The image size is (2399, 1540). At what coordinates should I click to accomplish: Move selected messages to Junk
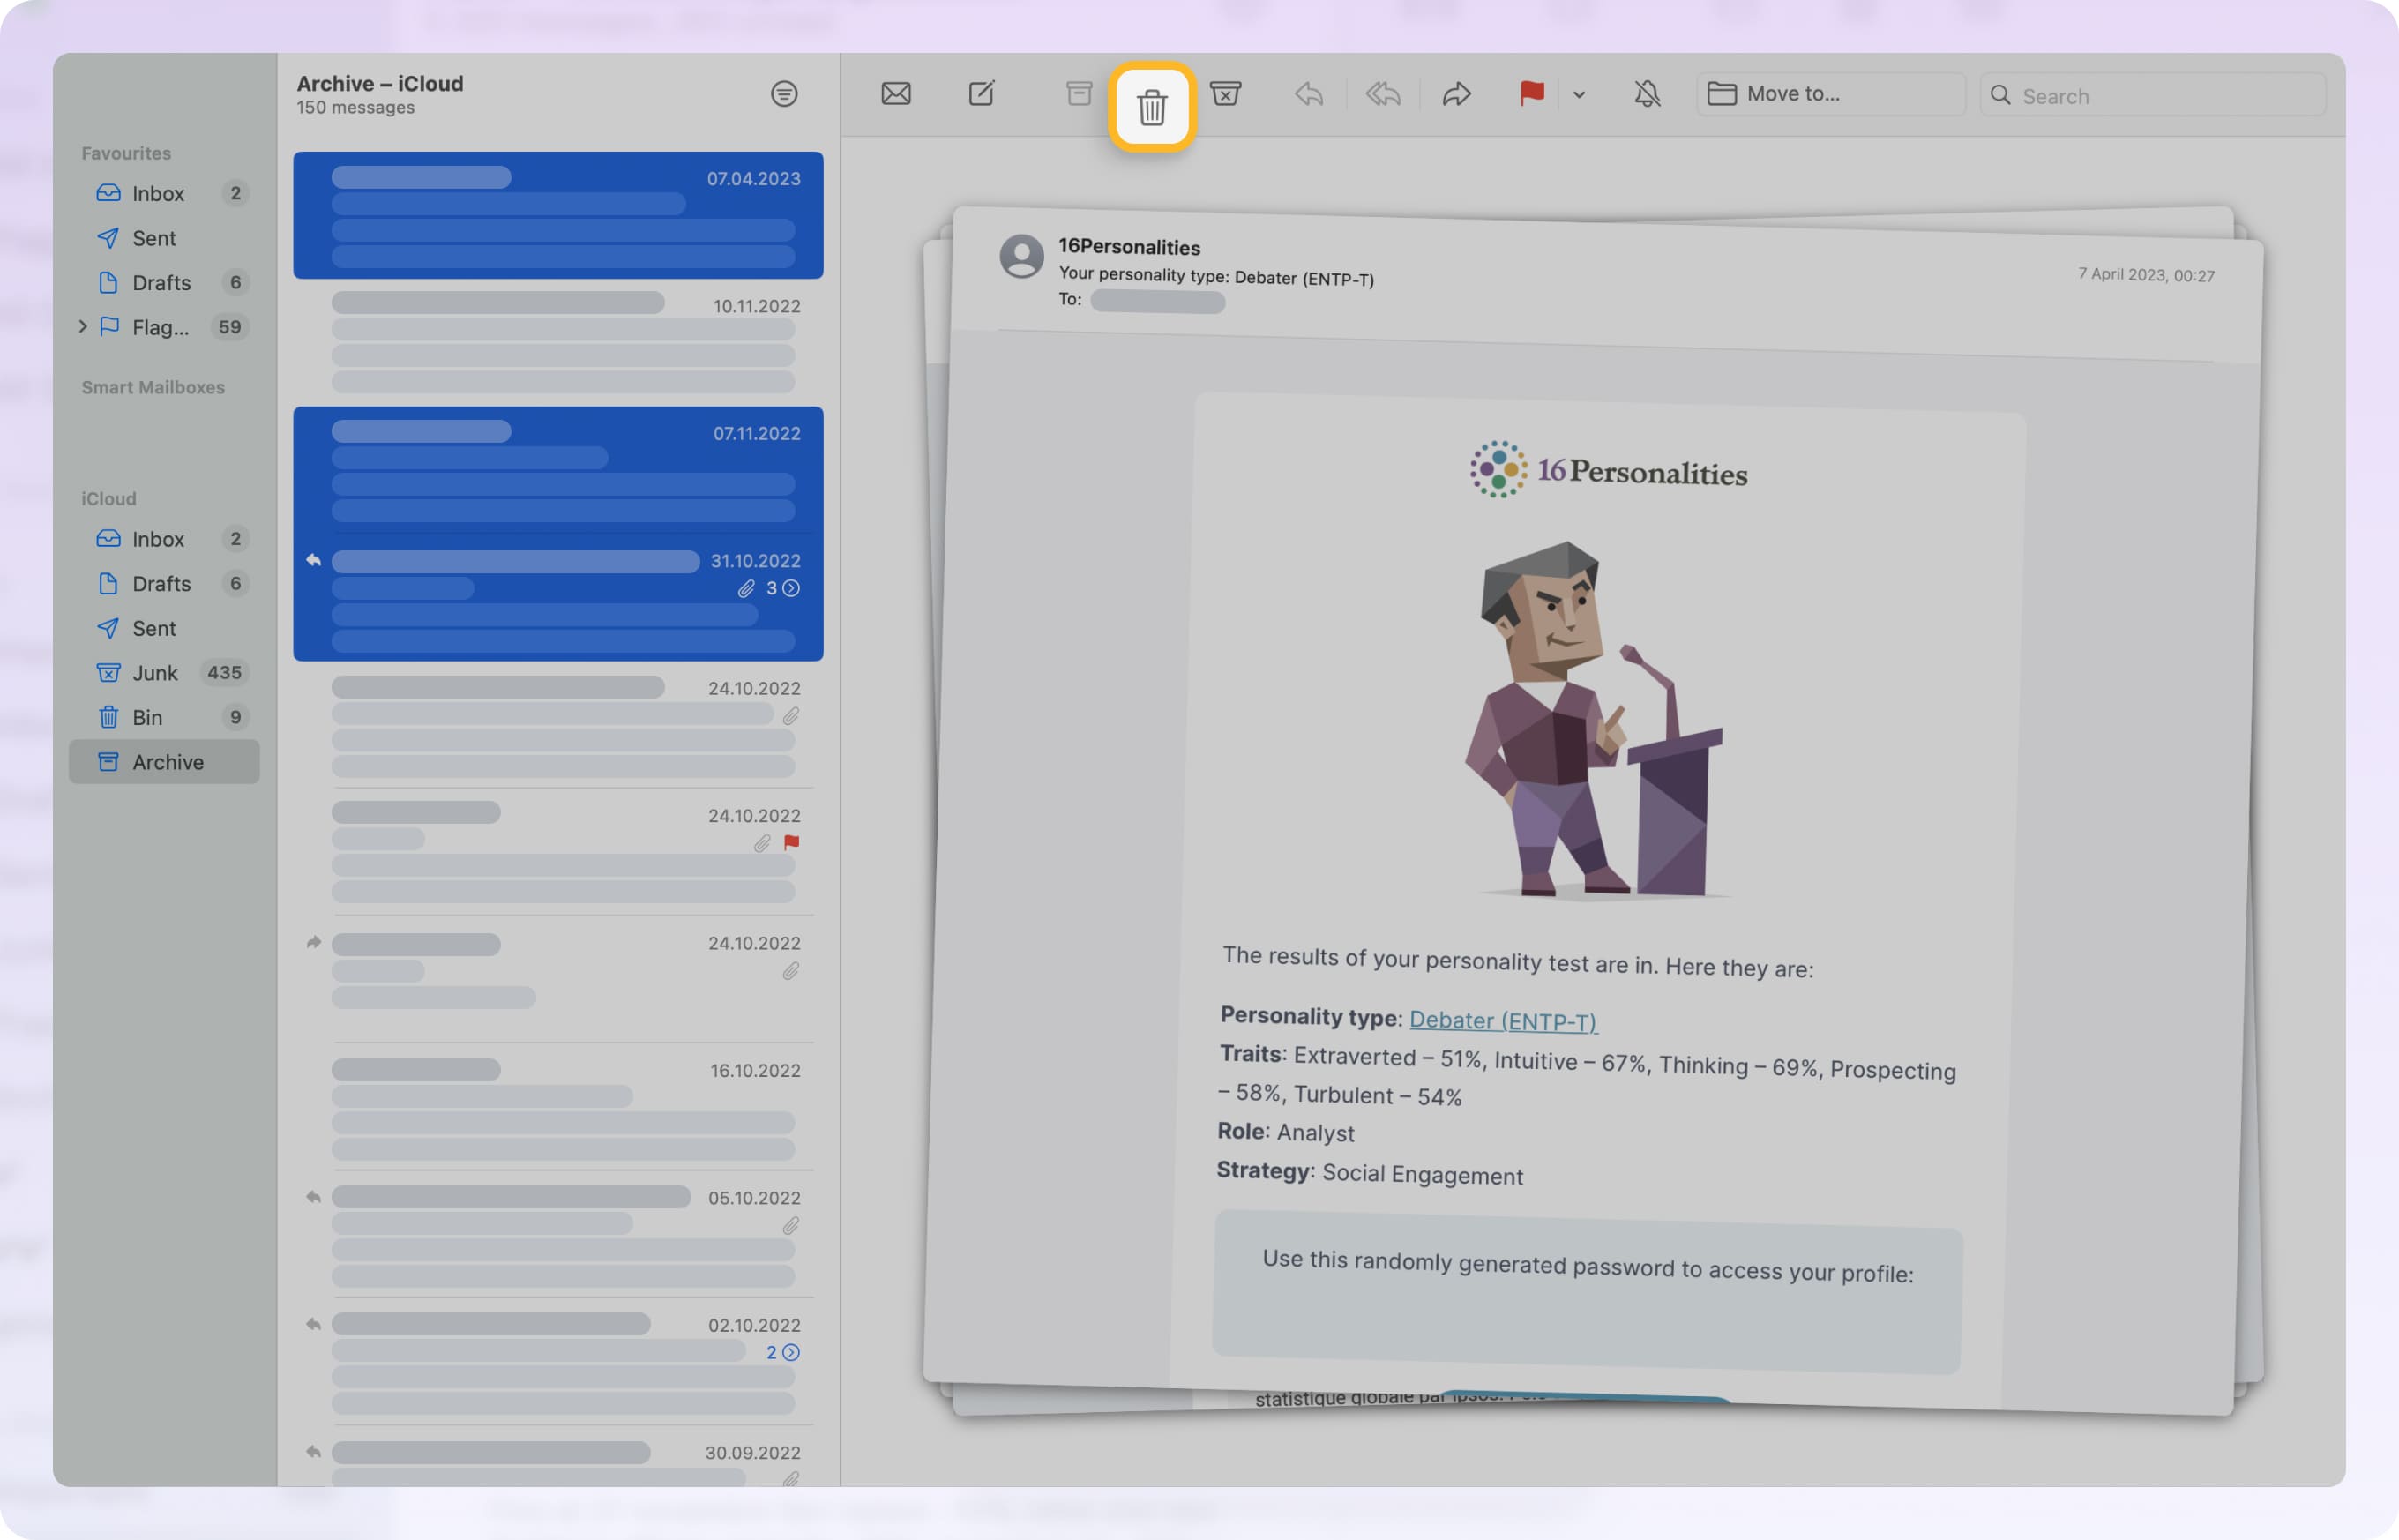pos(1226,94)
